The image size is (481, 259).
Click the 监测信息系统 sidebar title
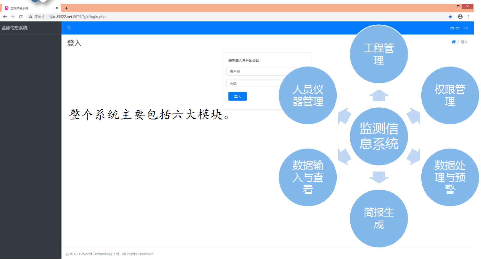15,28
